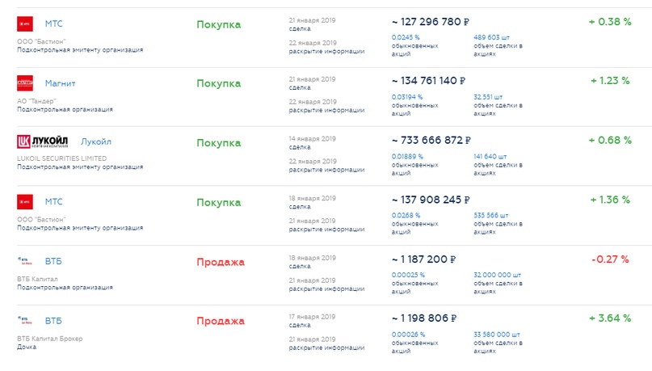The width and height of the screenshot is (652, 371).
Task: Open the МТС link for the 21 January deal
Action: click(x=53, y=23)
